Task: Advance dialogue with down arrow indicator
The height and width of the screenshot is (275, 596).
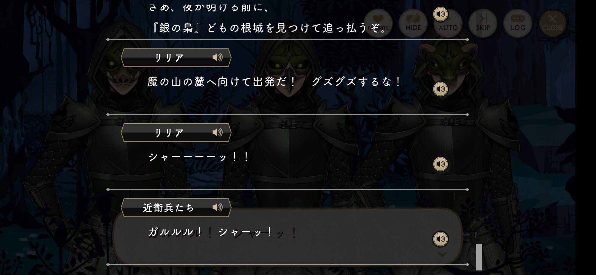Action: click(x=442, y=254)
